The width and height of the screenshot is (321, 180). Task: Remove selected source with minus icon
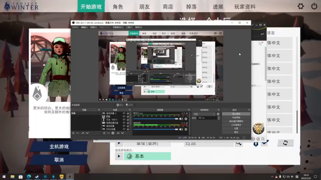108,133
